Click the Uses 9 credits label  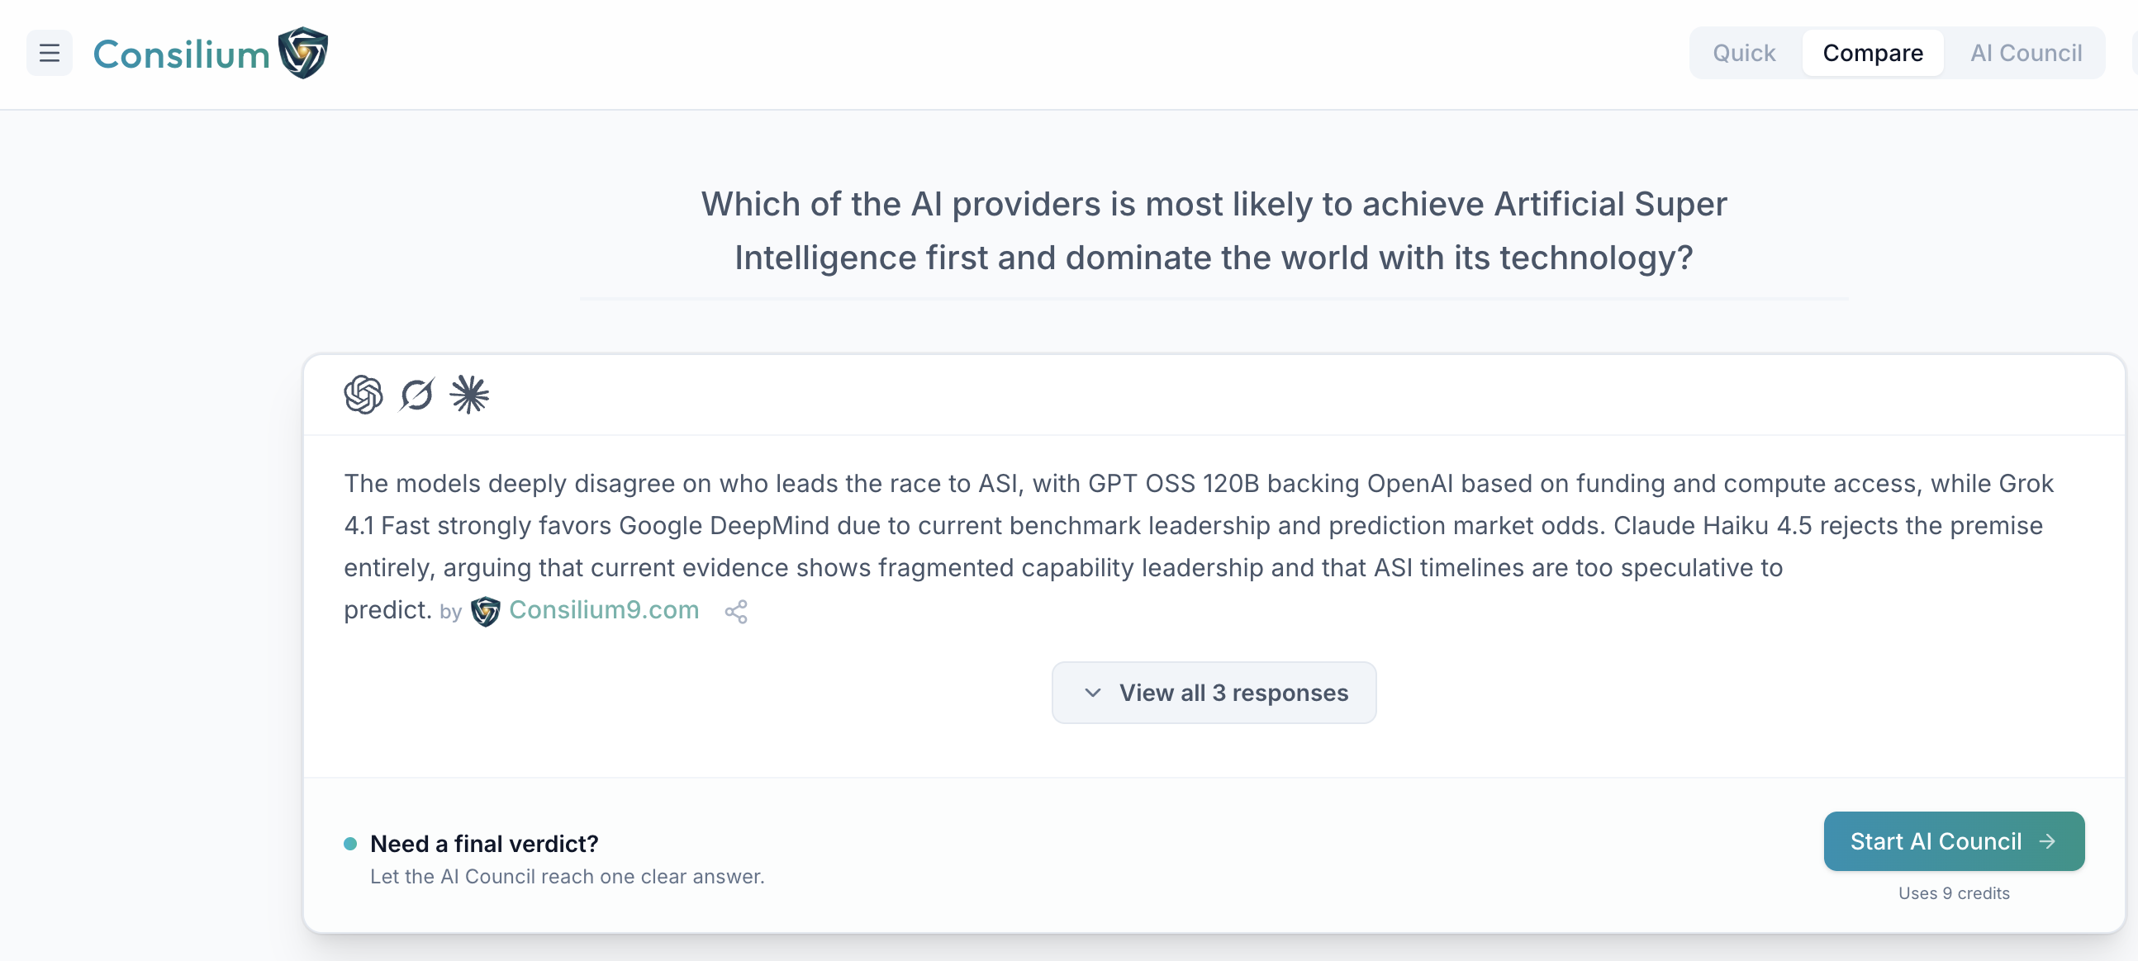1953,893
